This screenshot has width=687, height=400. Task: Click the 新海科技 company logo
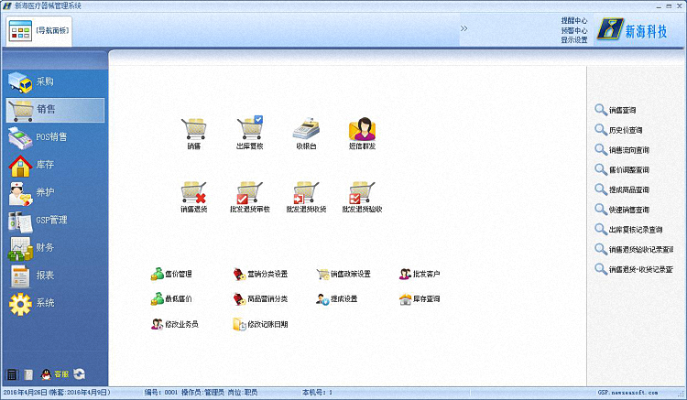632,30
